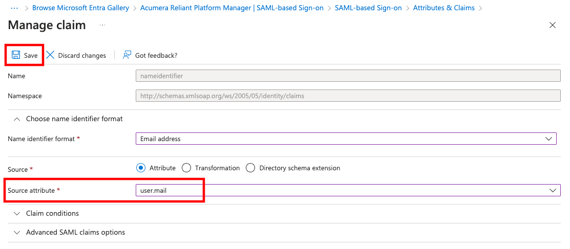Expand Advanced SAML claims options section
The image size is (570, 249).
tap(17, 232)
